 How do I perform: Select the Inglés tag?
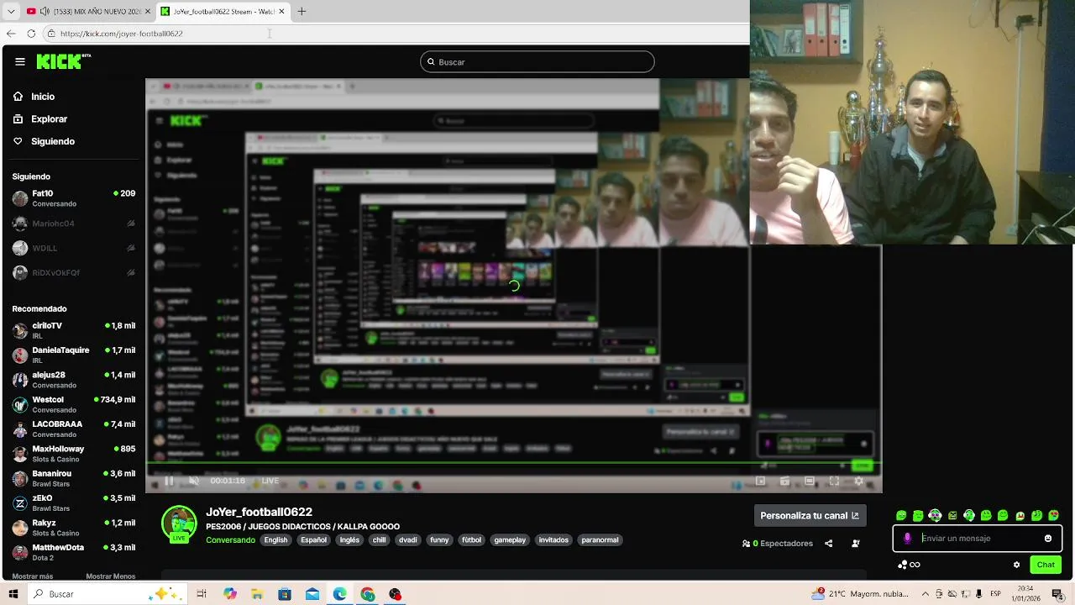pyautogui.click(x=349, y=540)
